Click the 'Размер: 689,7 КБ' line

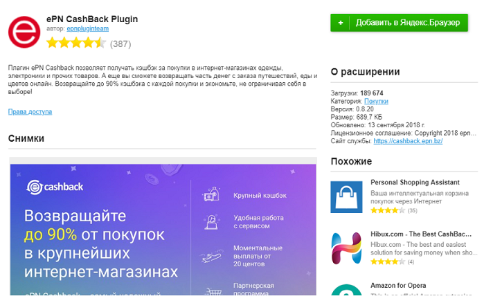356,117
